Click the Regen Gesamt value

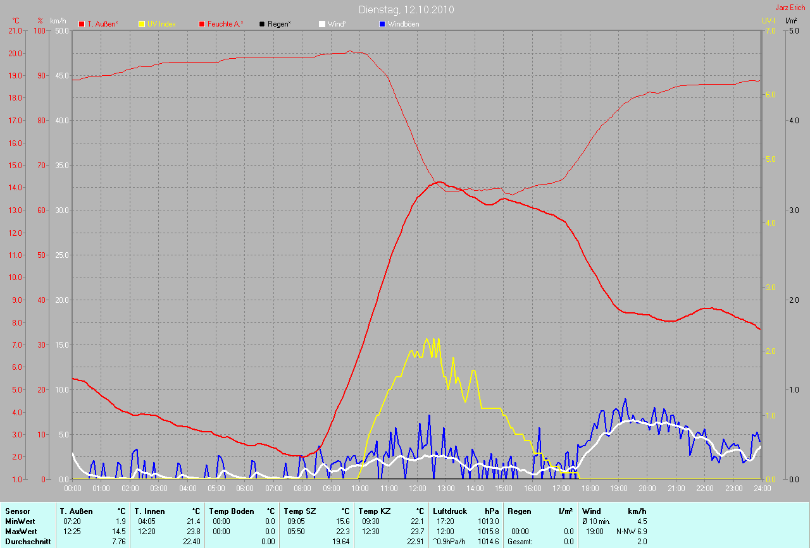[569, 542]
